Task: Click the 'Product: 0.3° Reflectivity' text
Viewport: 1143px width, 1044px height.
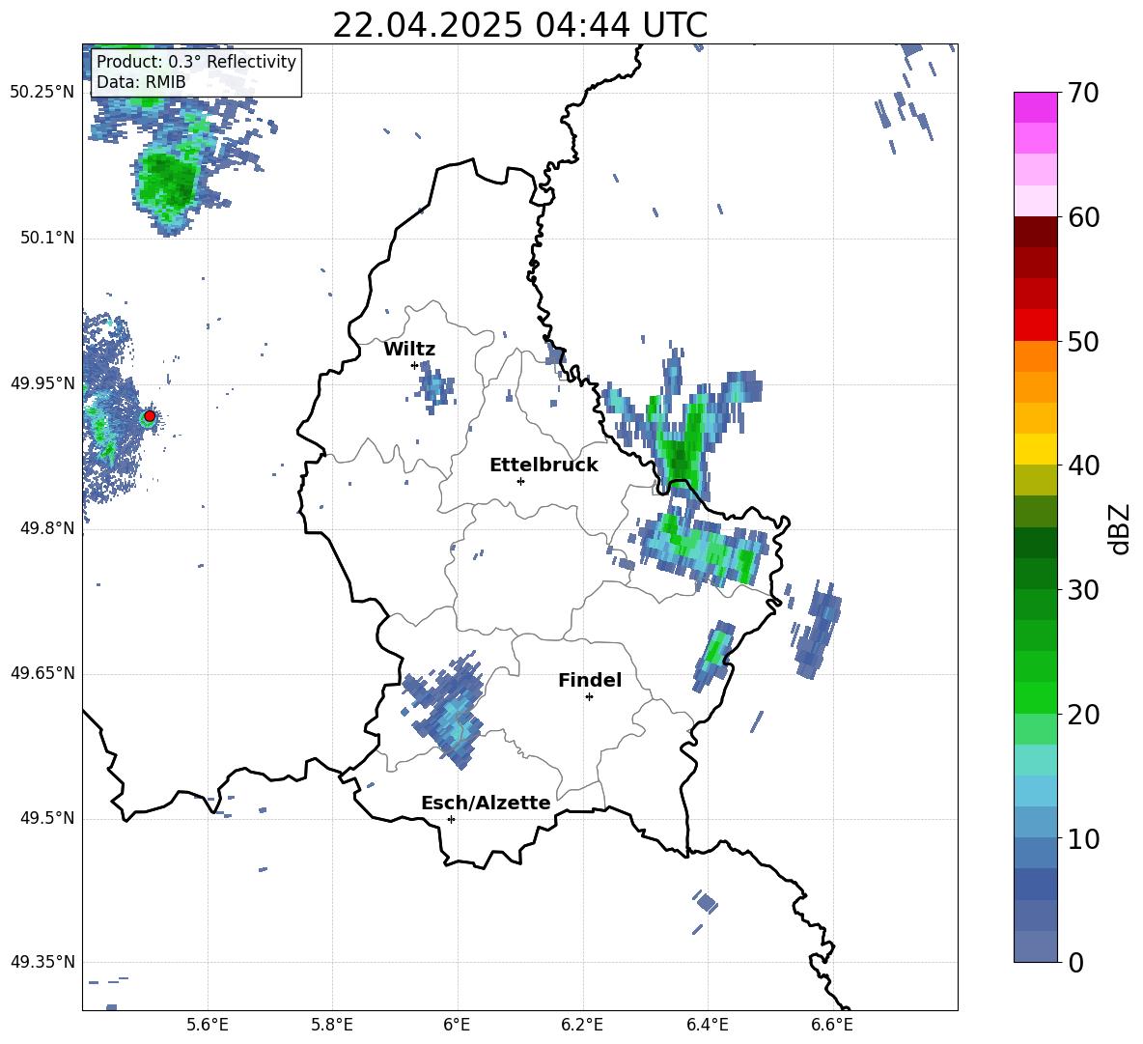Action: [196, 62]
